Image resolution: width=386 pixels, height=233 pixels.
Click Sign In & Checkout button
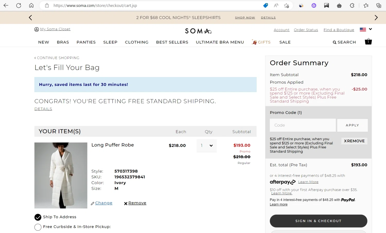[x=318, y=221]
